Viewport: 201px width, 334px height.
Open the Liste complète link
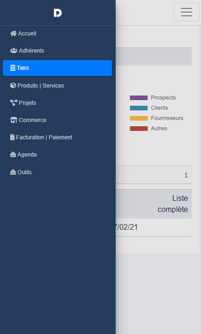click(173, 204)
